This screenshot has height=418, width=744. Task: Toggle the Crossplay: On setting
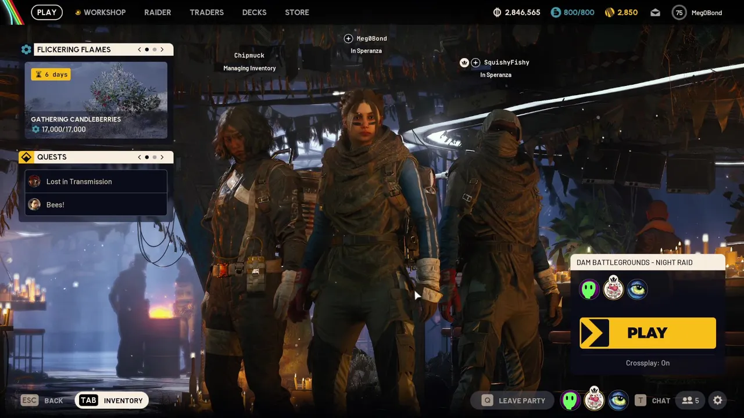coord(648,363)
